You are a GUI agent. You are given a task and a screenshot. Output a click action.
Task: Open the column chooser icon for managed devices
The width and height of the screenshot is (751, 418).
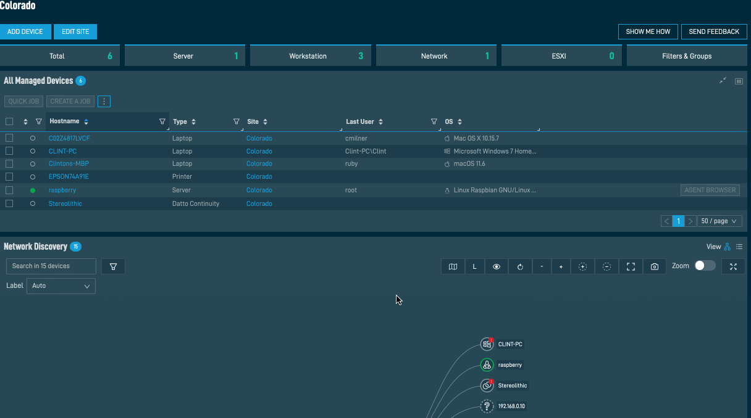point(739,81)
